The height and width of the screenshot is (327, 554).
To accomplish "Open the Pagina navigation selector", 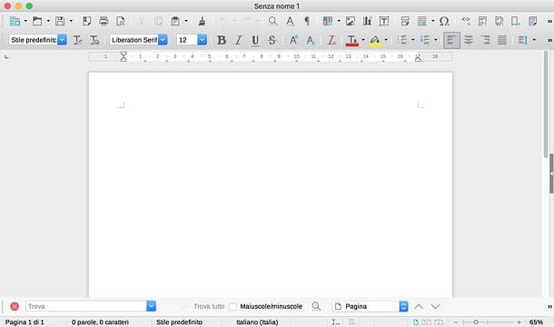I will (370, 306).
